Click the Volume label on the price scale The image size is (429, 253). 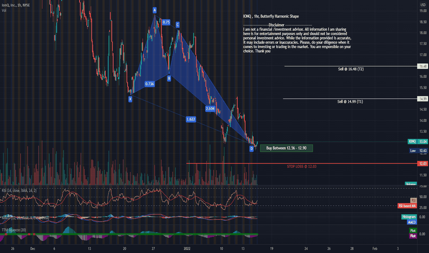[x=411, y=184]
